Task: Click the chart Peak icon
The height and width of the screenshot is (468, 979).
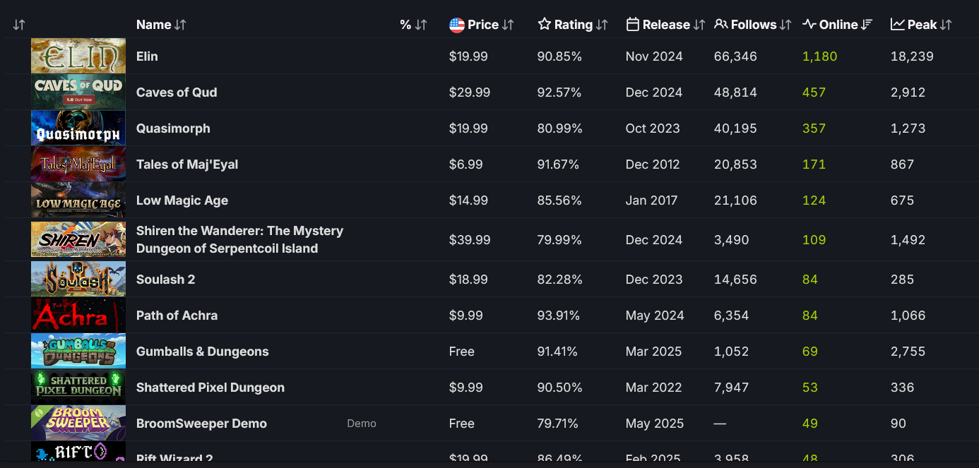Action: (x=898, y=25)
